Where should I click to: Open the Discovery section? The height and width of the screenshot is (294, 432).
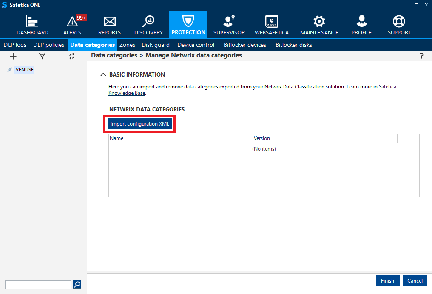coord(148,25)
